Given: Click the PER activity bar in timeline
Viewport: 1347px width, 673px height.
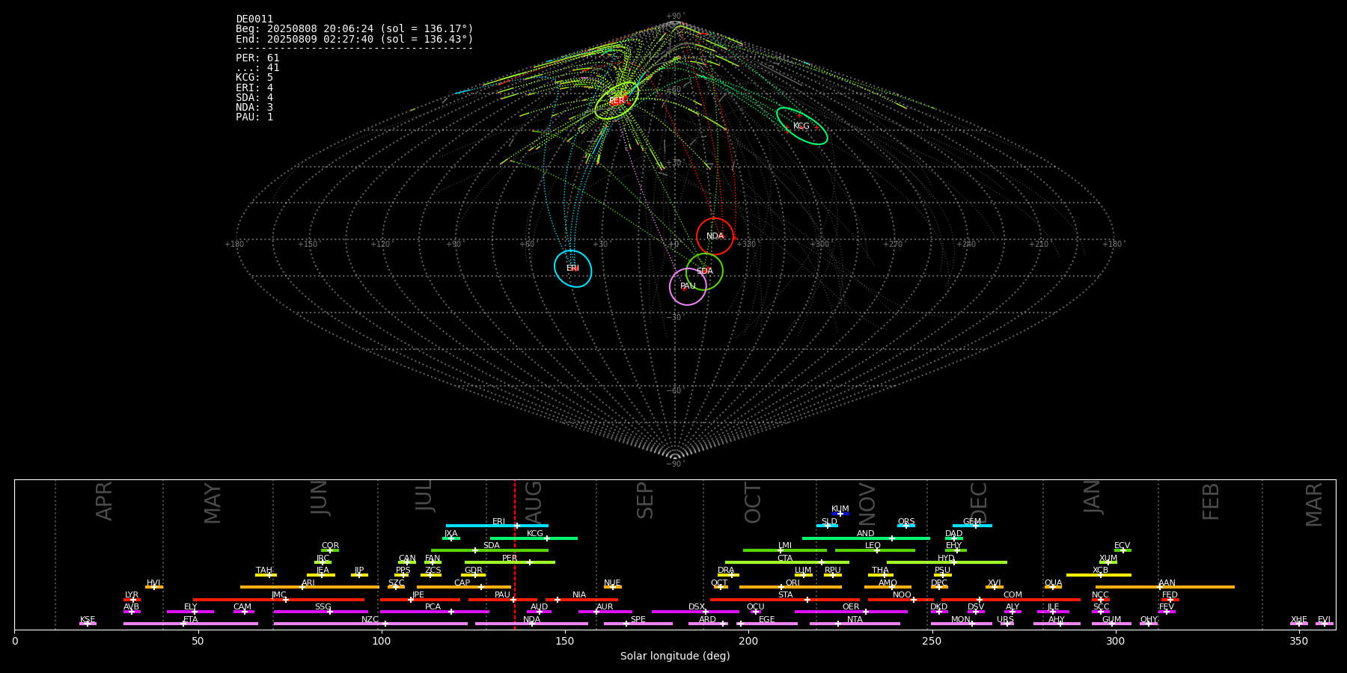Looking at the screenshot, I should (510, 562).
